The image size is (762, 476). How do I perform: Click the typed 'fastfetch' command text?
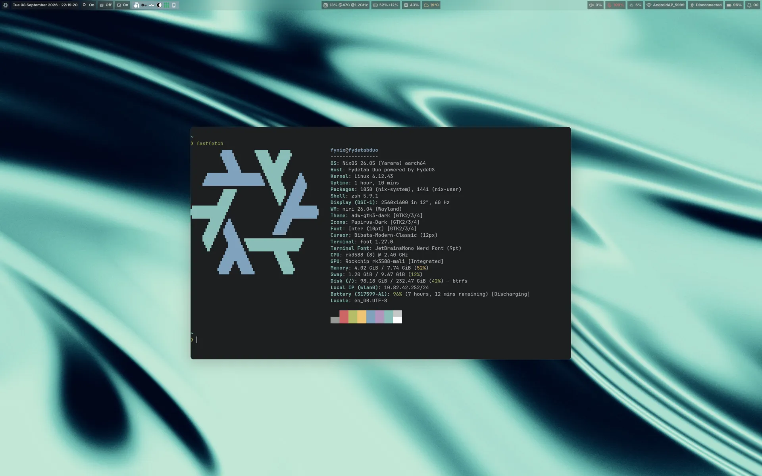210,144
